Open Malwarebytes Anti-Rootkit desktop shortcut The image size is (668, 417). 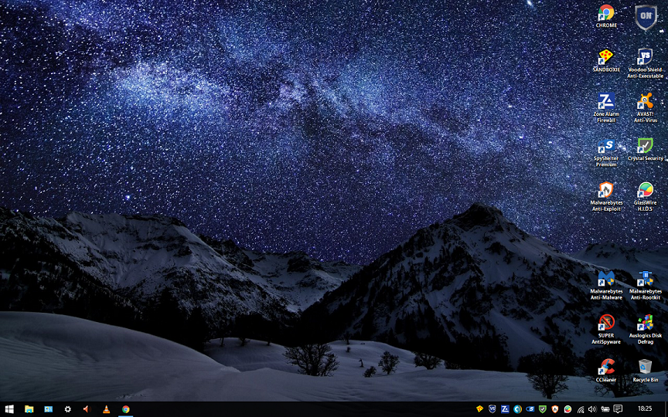pos(645,285)
